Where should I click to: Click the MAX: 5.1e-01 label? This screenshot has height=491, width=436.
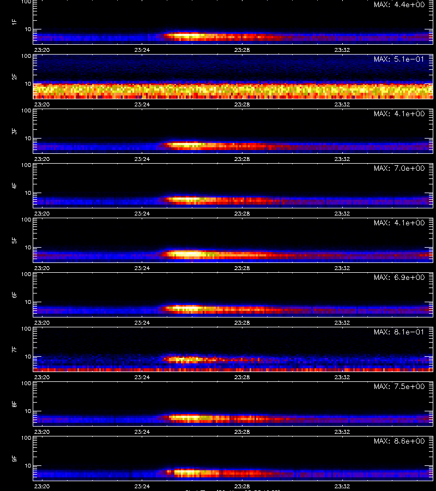coord(399,59)
